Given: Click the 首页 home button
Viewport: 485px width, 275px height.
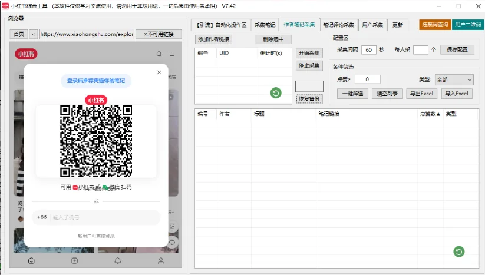Looking at the screenshot, I should (19, 34).
